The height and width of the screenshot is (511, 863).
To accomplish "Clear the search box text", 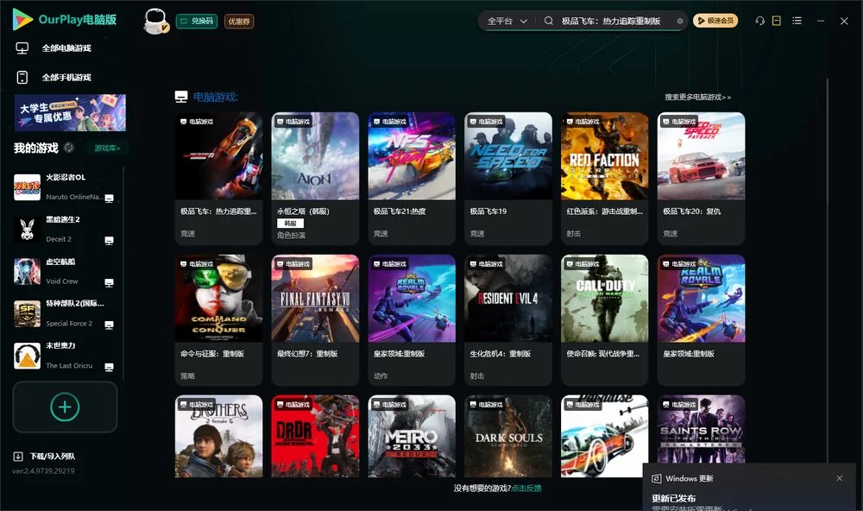I will [x=680, y=21].
